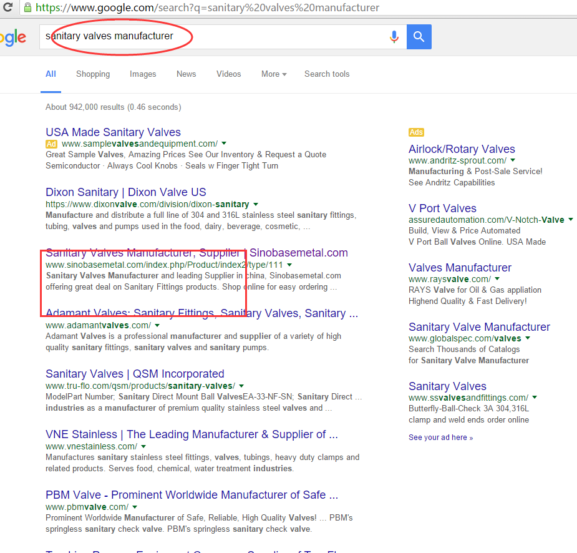
Task: Click www.globalspec.com/valves URL text
Action: coord(465,338)
